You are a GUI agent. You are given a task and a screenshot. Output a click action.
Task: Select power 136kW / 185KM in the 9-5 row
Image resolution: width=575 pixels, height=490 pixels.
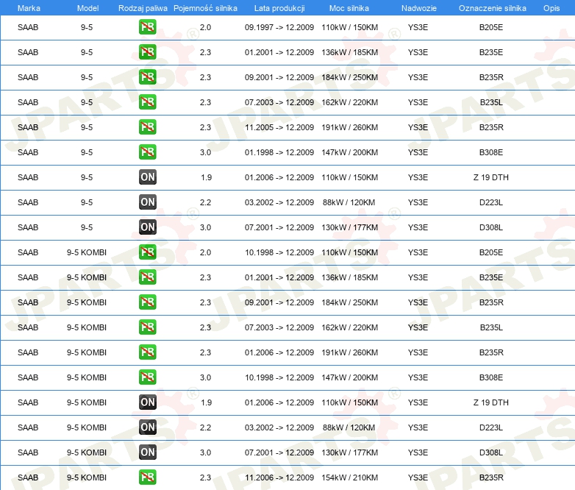click(349, 52)
